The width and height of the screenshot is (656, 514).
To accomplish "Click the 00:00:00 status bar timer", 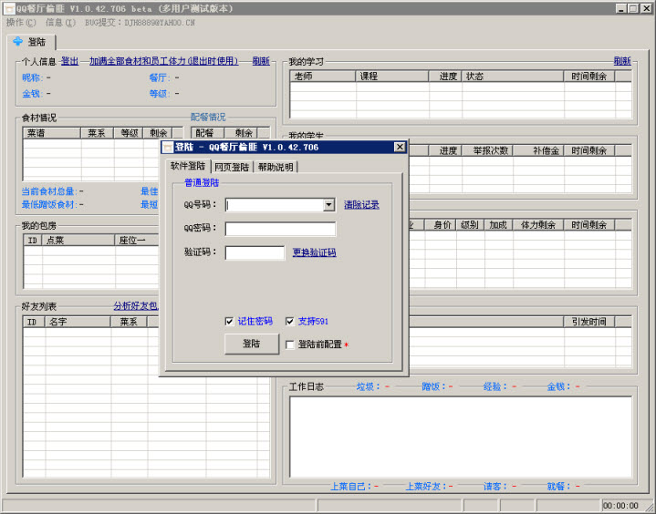I will point(621,506).
